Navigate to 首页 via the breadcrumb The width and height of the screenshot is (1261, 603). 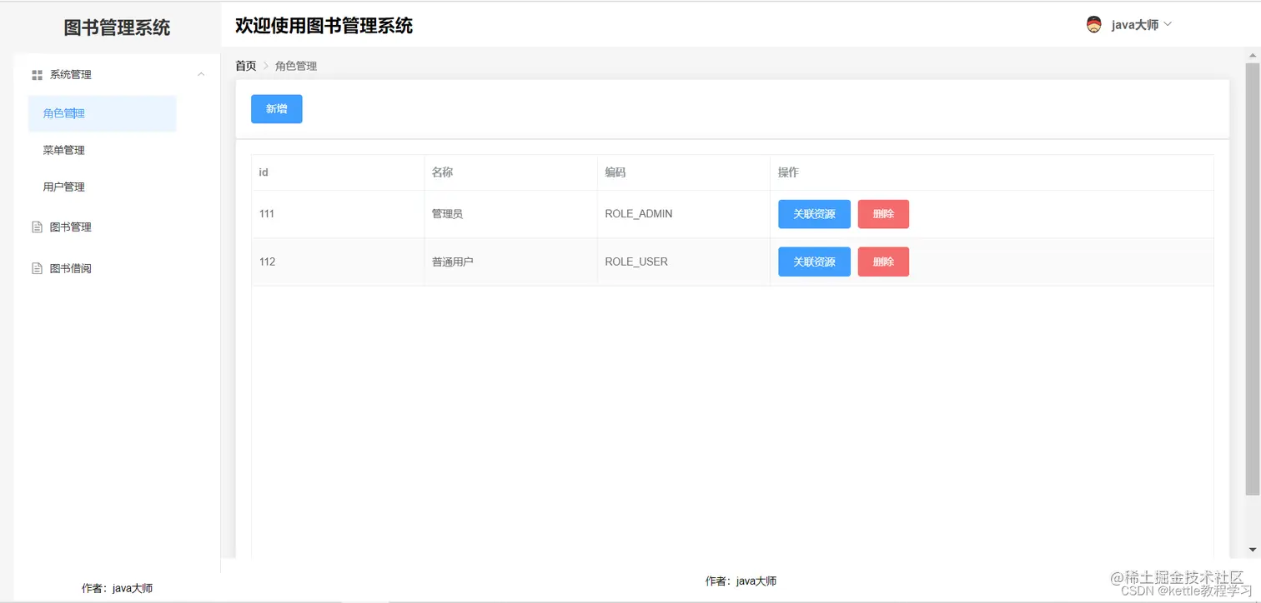point(245,65)
